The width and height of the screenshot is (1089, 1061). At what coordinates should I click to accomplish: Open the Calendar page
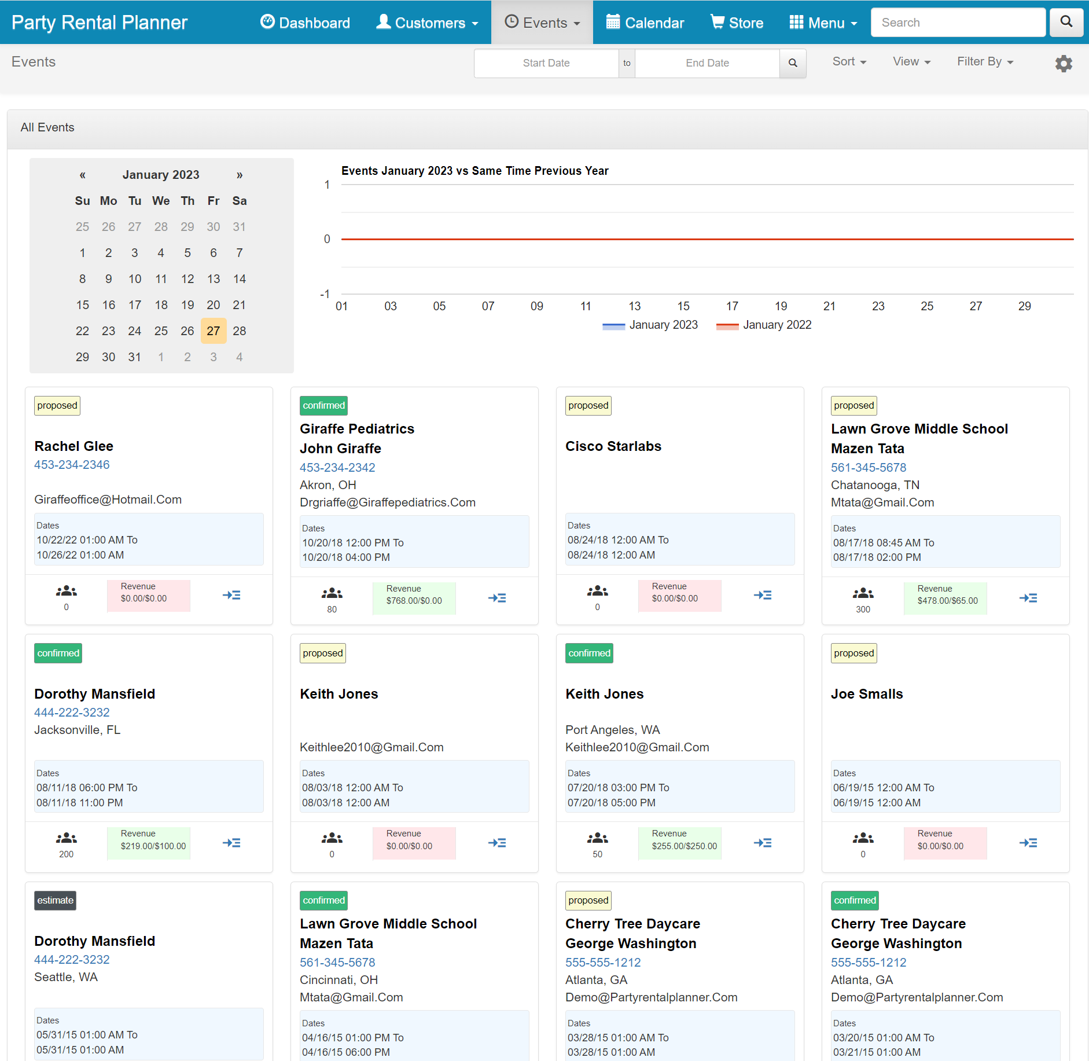pyautogui.click(x=645, y=23)
